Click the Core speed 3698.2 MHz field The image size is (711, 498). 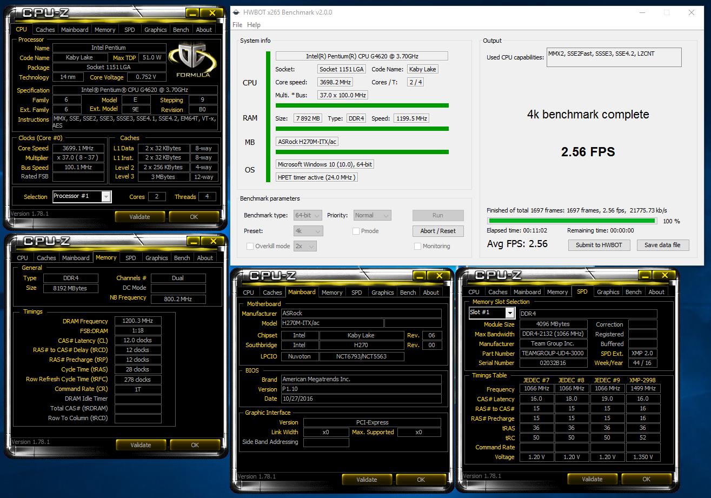(335, 82)
